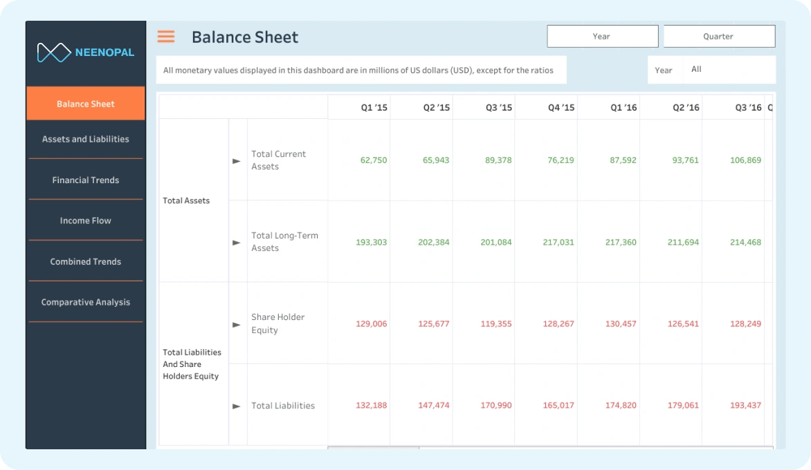The width and height of the screenshot is (811, 470).
Task: Open Combined Trends page
Action: (86, 261)
